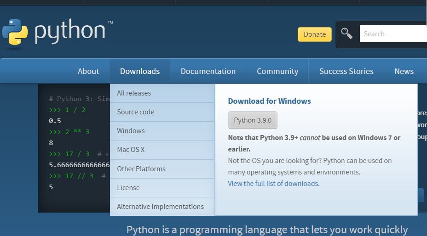Type in the Search input field

pos(393,34)
